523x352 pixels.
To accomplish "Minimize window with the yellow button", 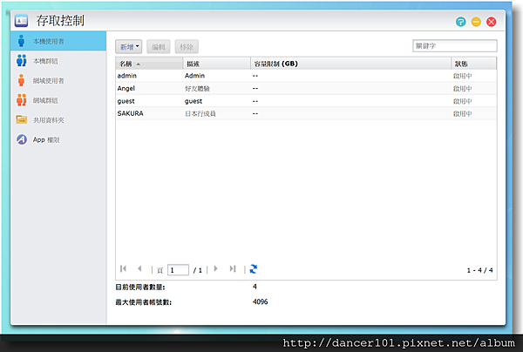I will 476,22.
